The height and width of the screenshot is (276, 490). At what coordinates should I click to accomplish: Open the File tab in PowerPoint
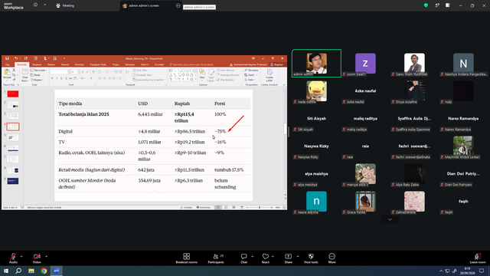tap(8, 64)
